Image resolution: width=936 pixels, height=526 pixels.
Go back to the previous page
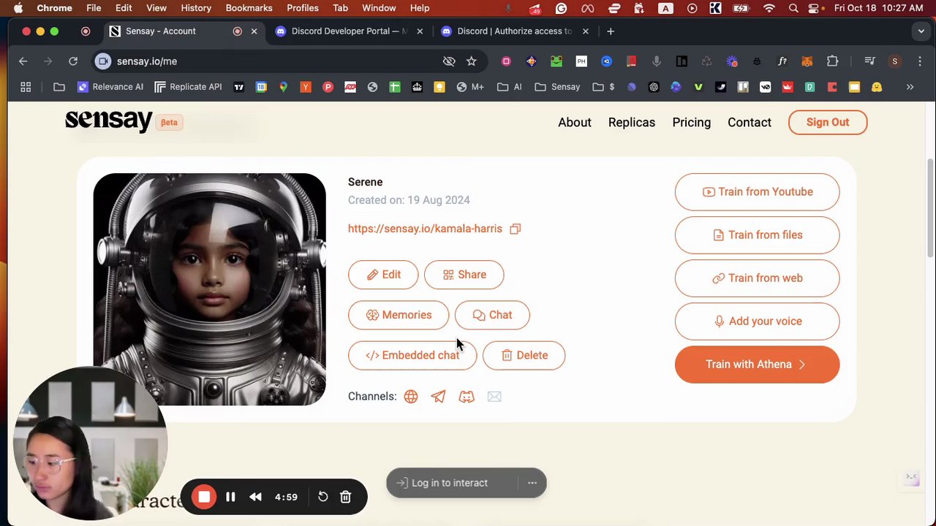(23, 61)
